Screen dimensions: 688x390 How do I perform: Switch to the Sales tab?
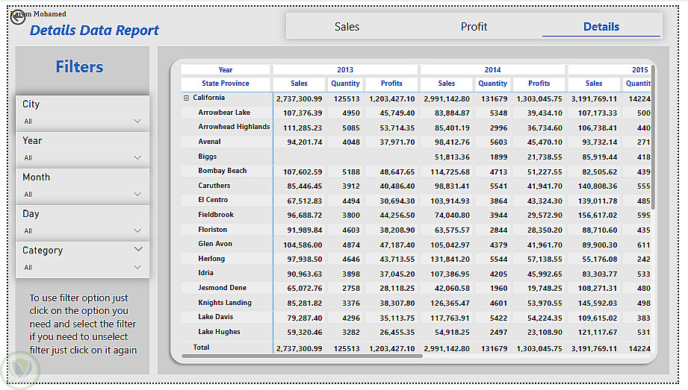coord(347,27)
